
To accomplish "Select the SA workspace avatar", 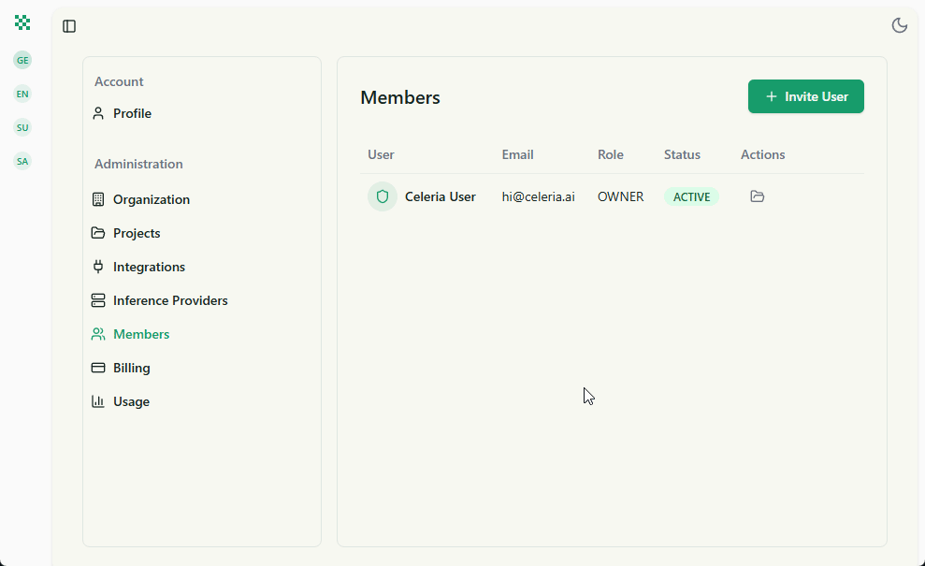I will [x=22, y=161].
